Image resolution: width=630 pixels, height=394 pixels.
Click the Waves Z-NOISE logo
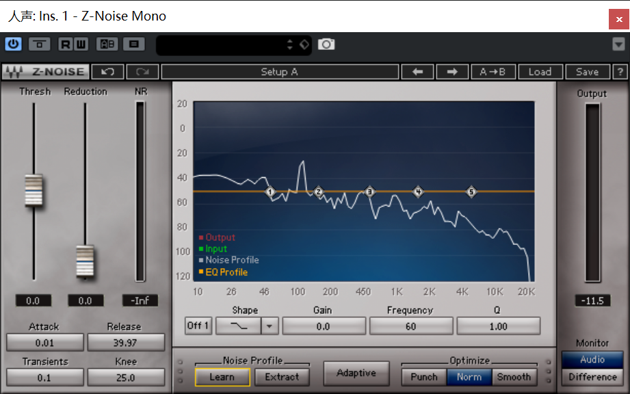coord(45,72)
